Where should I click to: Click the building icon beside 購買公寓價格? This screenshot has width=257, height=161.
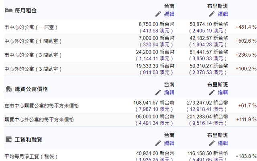(x=9, y=89)
